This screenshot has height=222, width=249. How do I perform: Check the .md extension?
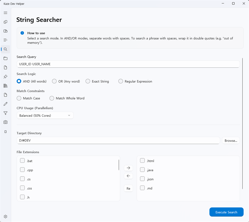pyautogui.click(x=142, y=188)
